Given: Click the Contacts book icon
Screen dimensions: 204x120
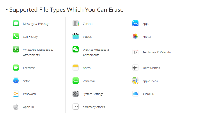Looking at the screenshot, I should [76, 23].
